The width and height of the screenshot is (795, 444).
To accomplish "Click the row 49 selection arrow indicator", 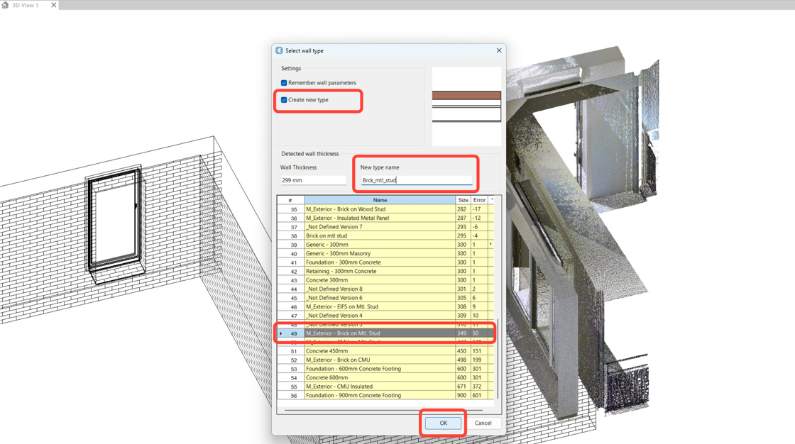I will (x=281, y=333).
